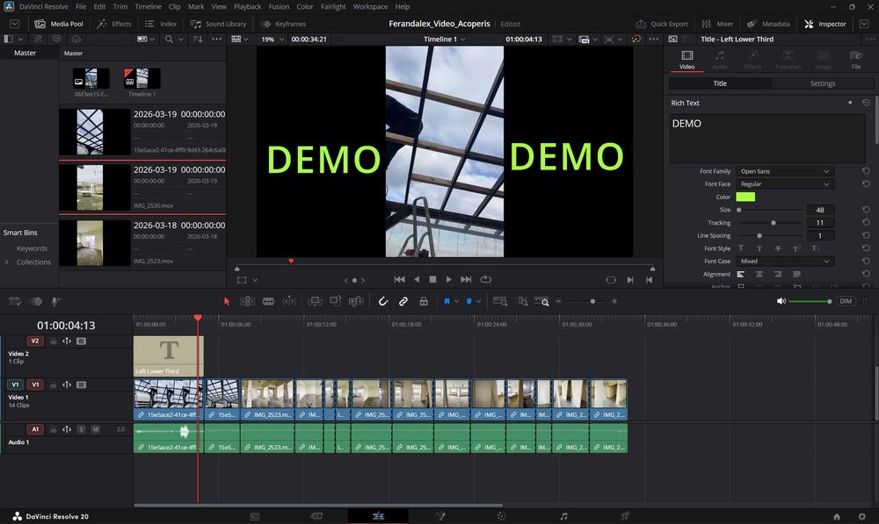The image size is (879, 524).
Task: Click the Replace Clip icon
Action: (356, 301)
